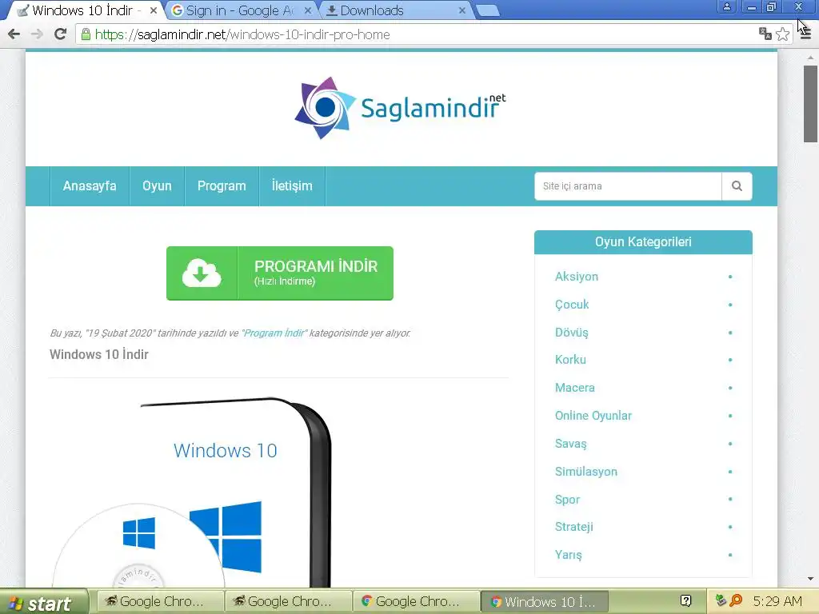Screen dimensions: 819x614
Task: Click the PROGRAMI İNDİR download button
Action: (279, 273)
